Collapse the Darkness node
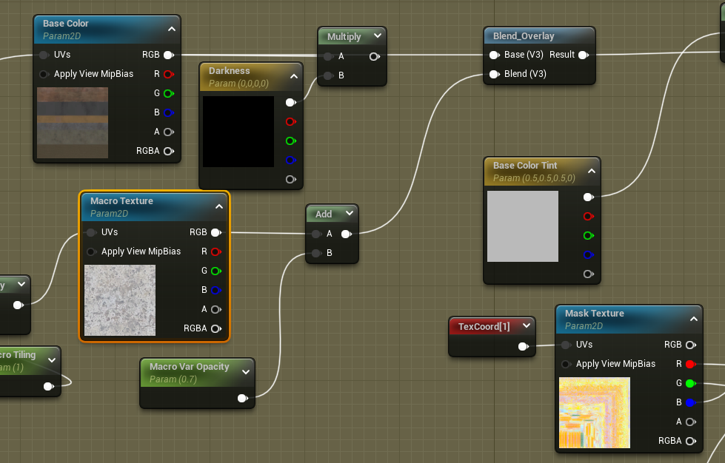 click(x=293, y=76)
